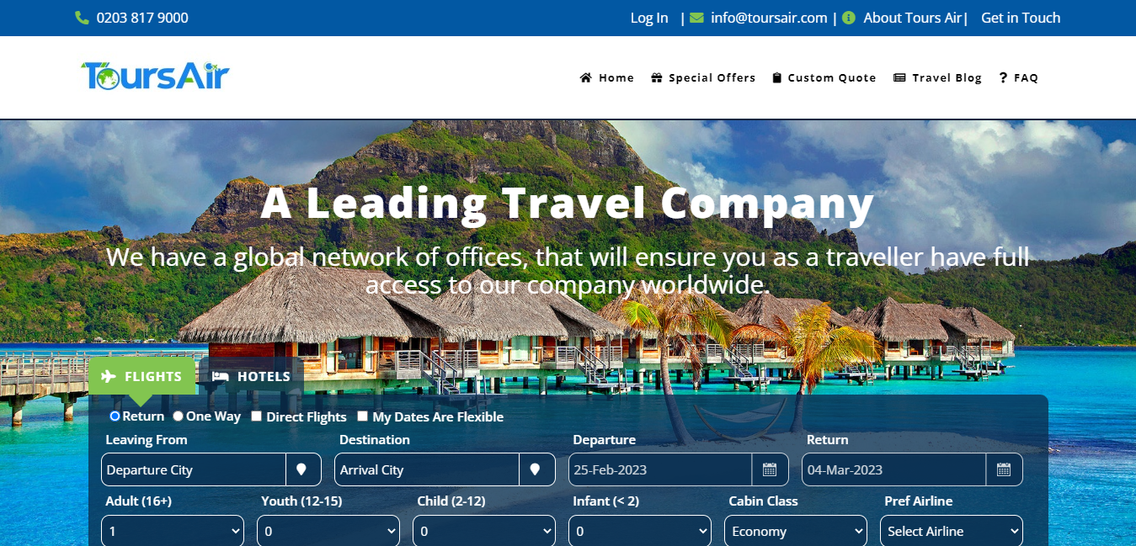This screenshot has width=1136, height=546.
Task: Expand the Pref Airline dropdown
Action: point(952,531)
